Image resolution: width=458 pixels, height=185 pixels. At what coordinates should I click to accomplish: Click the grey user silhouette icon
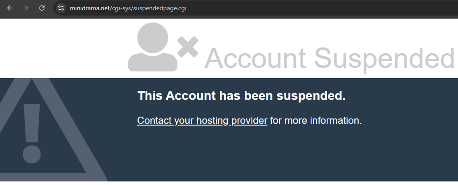coord(153,47)
